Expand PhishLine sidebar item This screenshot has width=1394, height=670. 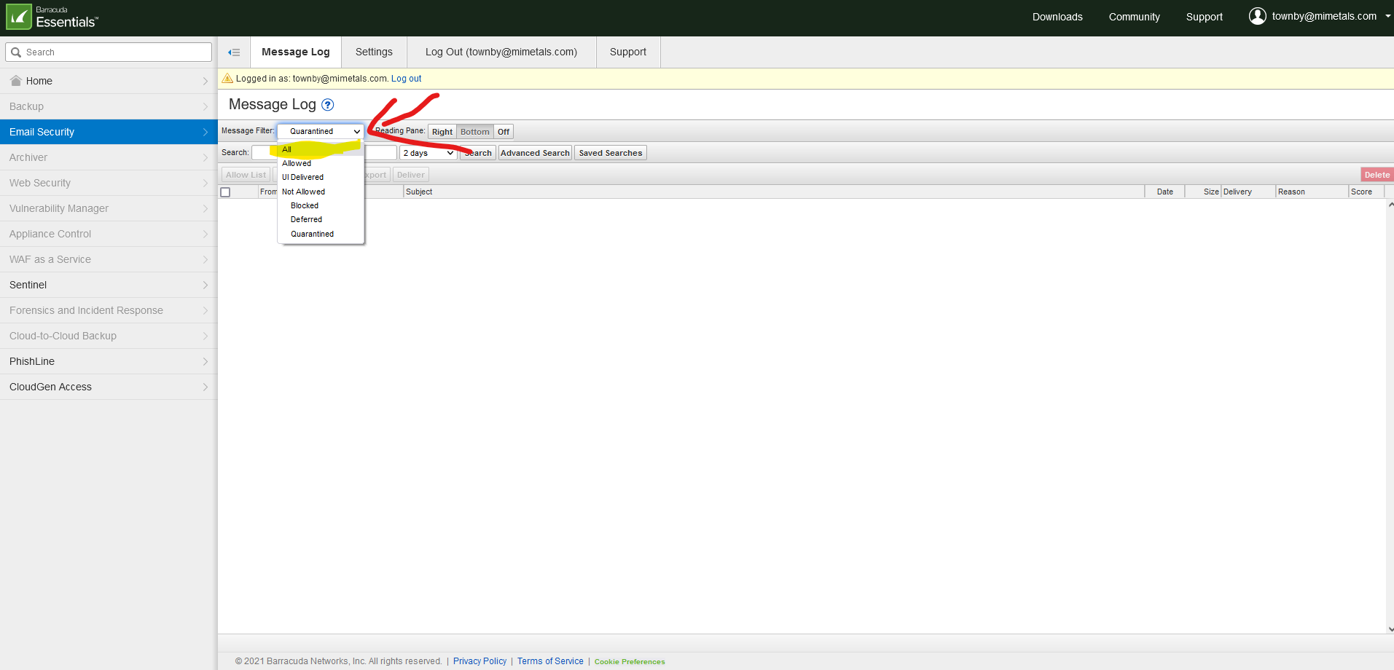(x=109, y=361)
